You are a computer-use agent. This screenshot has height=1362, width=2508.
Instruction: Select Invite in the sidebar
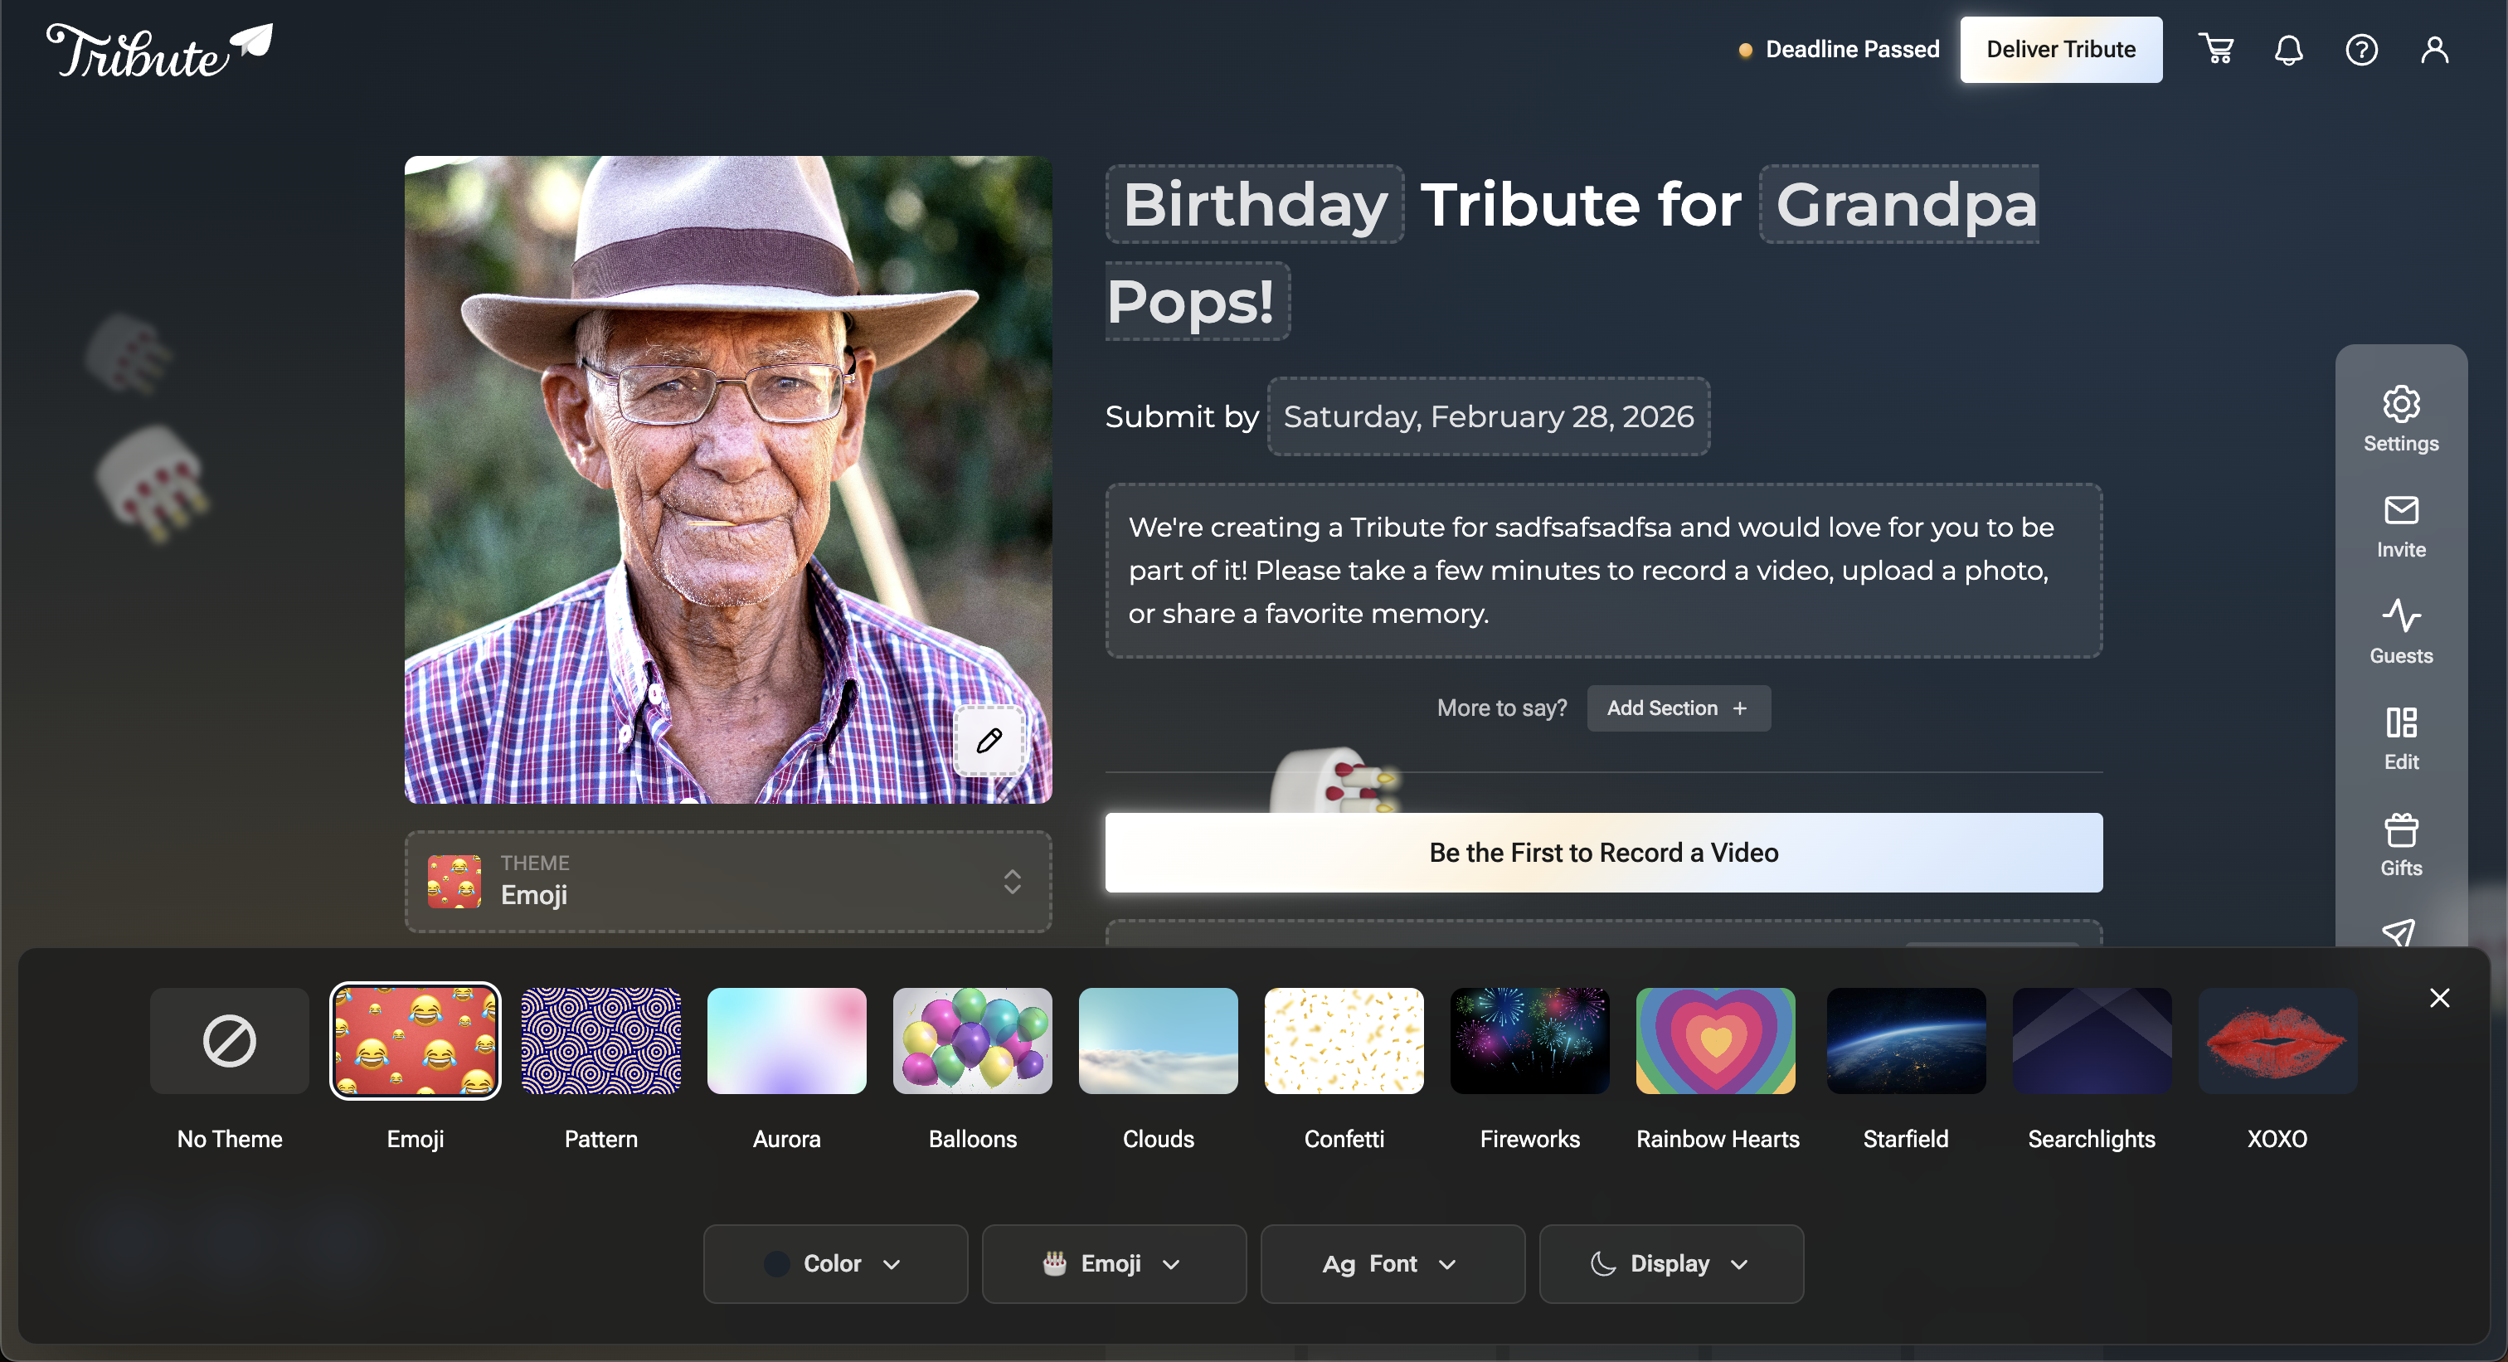coord(2401,526)
